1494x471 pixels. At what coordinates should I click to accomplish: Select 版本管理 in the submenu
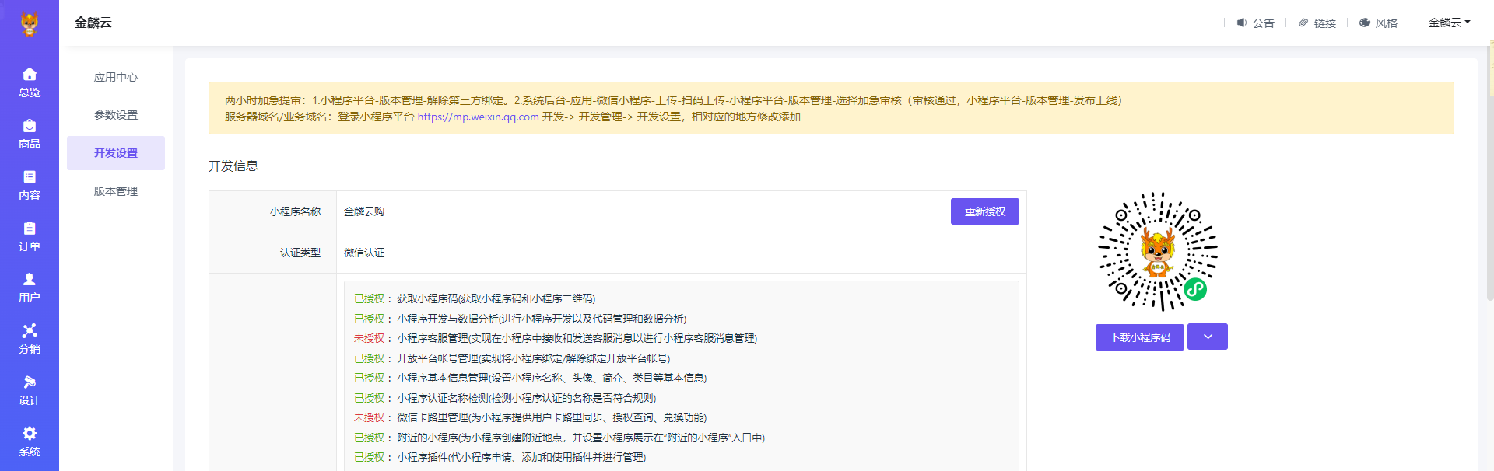coord(116,191)
